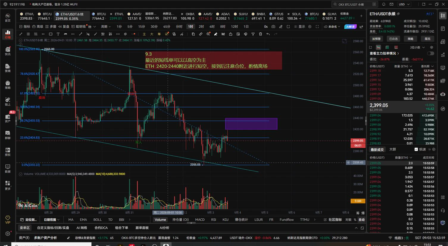The width and height of the screenshot is (448, 246).
Task: Click the share icon next to AI解读
Action: click(361, 27)
